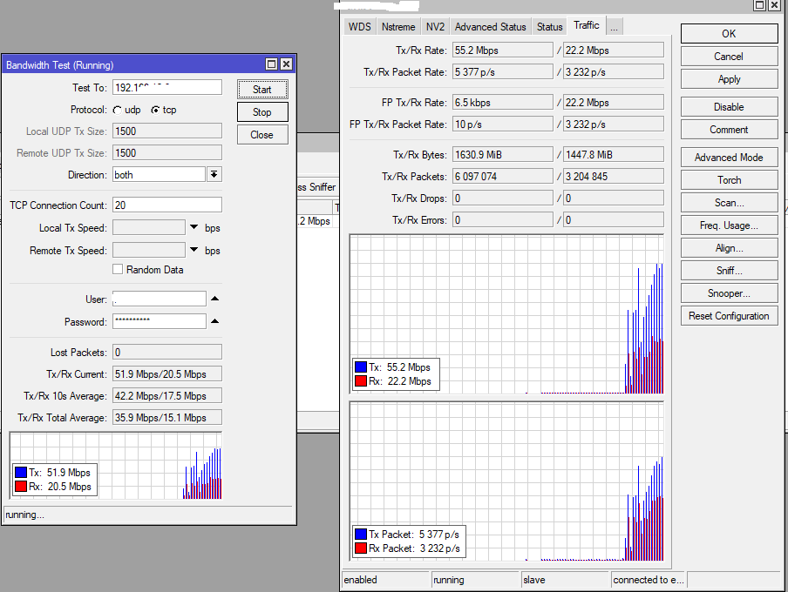
Task: Collapse the User field arrow
Action: [214, 299]
